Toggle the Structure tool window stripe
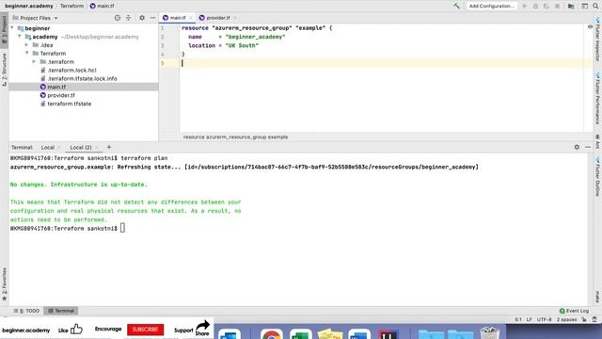 [x=4, y=69]
